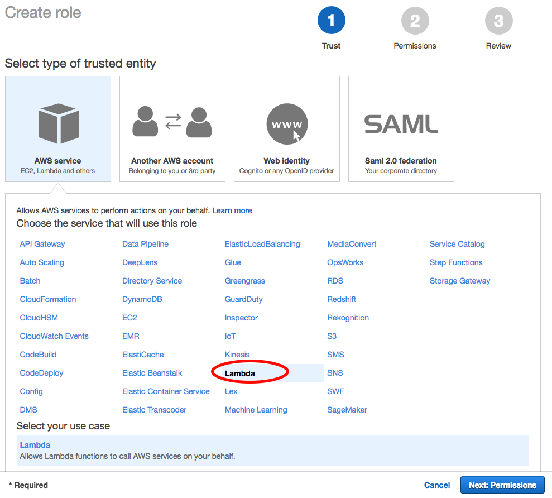Choose CodeBuild service
Image resolution: width=552 pixels, height=498 pixels.
click(38, 355)
